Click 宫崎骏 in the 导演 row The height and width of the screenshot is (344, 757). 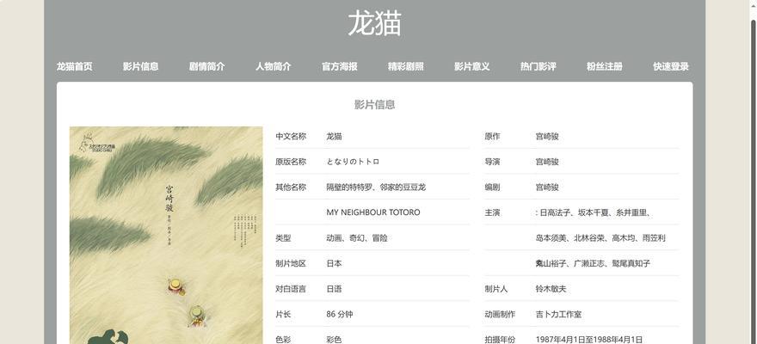click(x=547, y=162)
